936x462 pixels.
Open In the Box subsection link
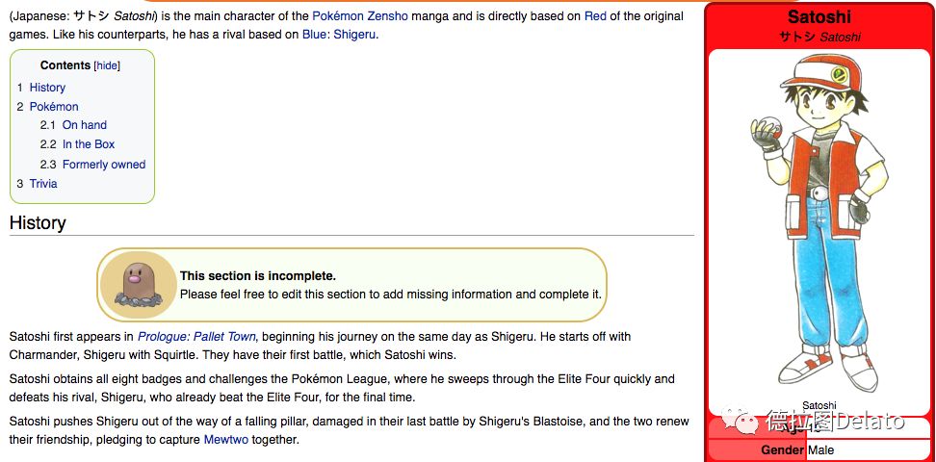click(x=89, y=144)
